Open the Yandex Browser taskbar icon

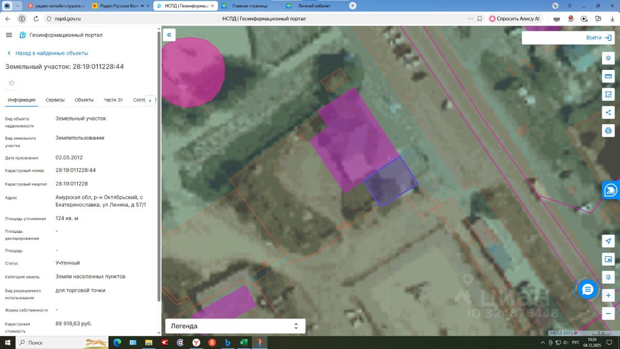[x=196, y=343]
